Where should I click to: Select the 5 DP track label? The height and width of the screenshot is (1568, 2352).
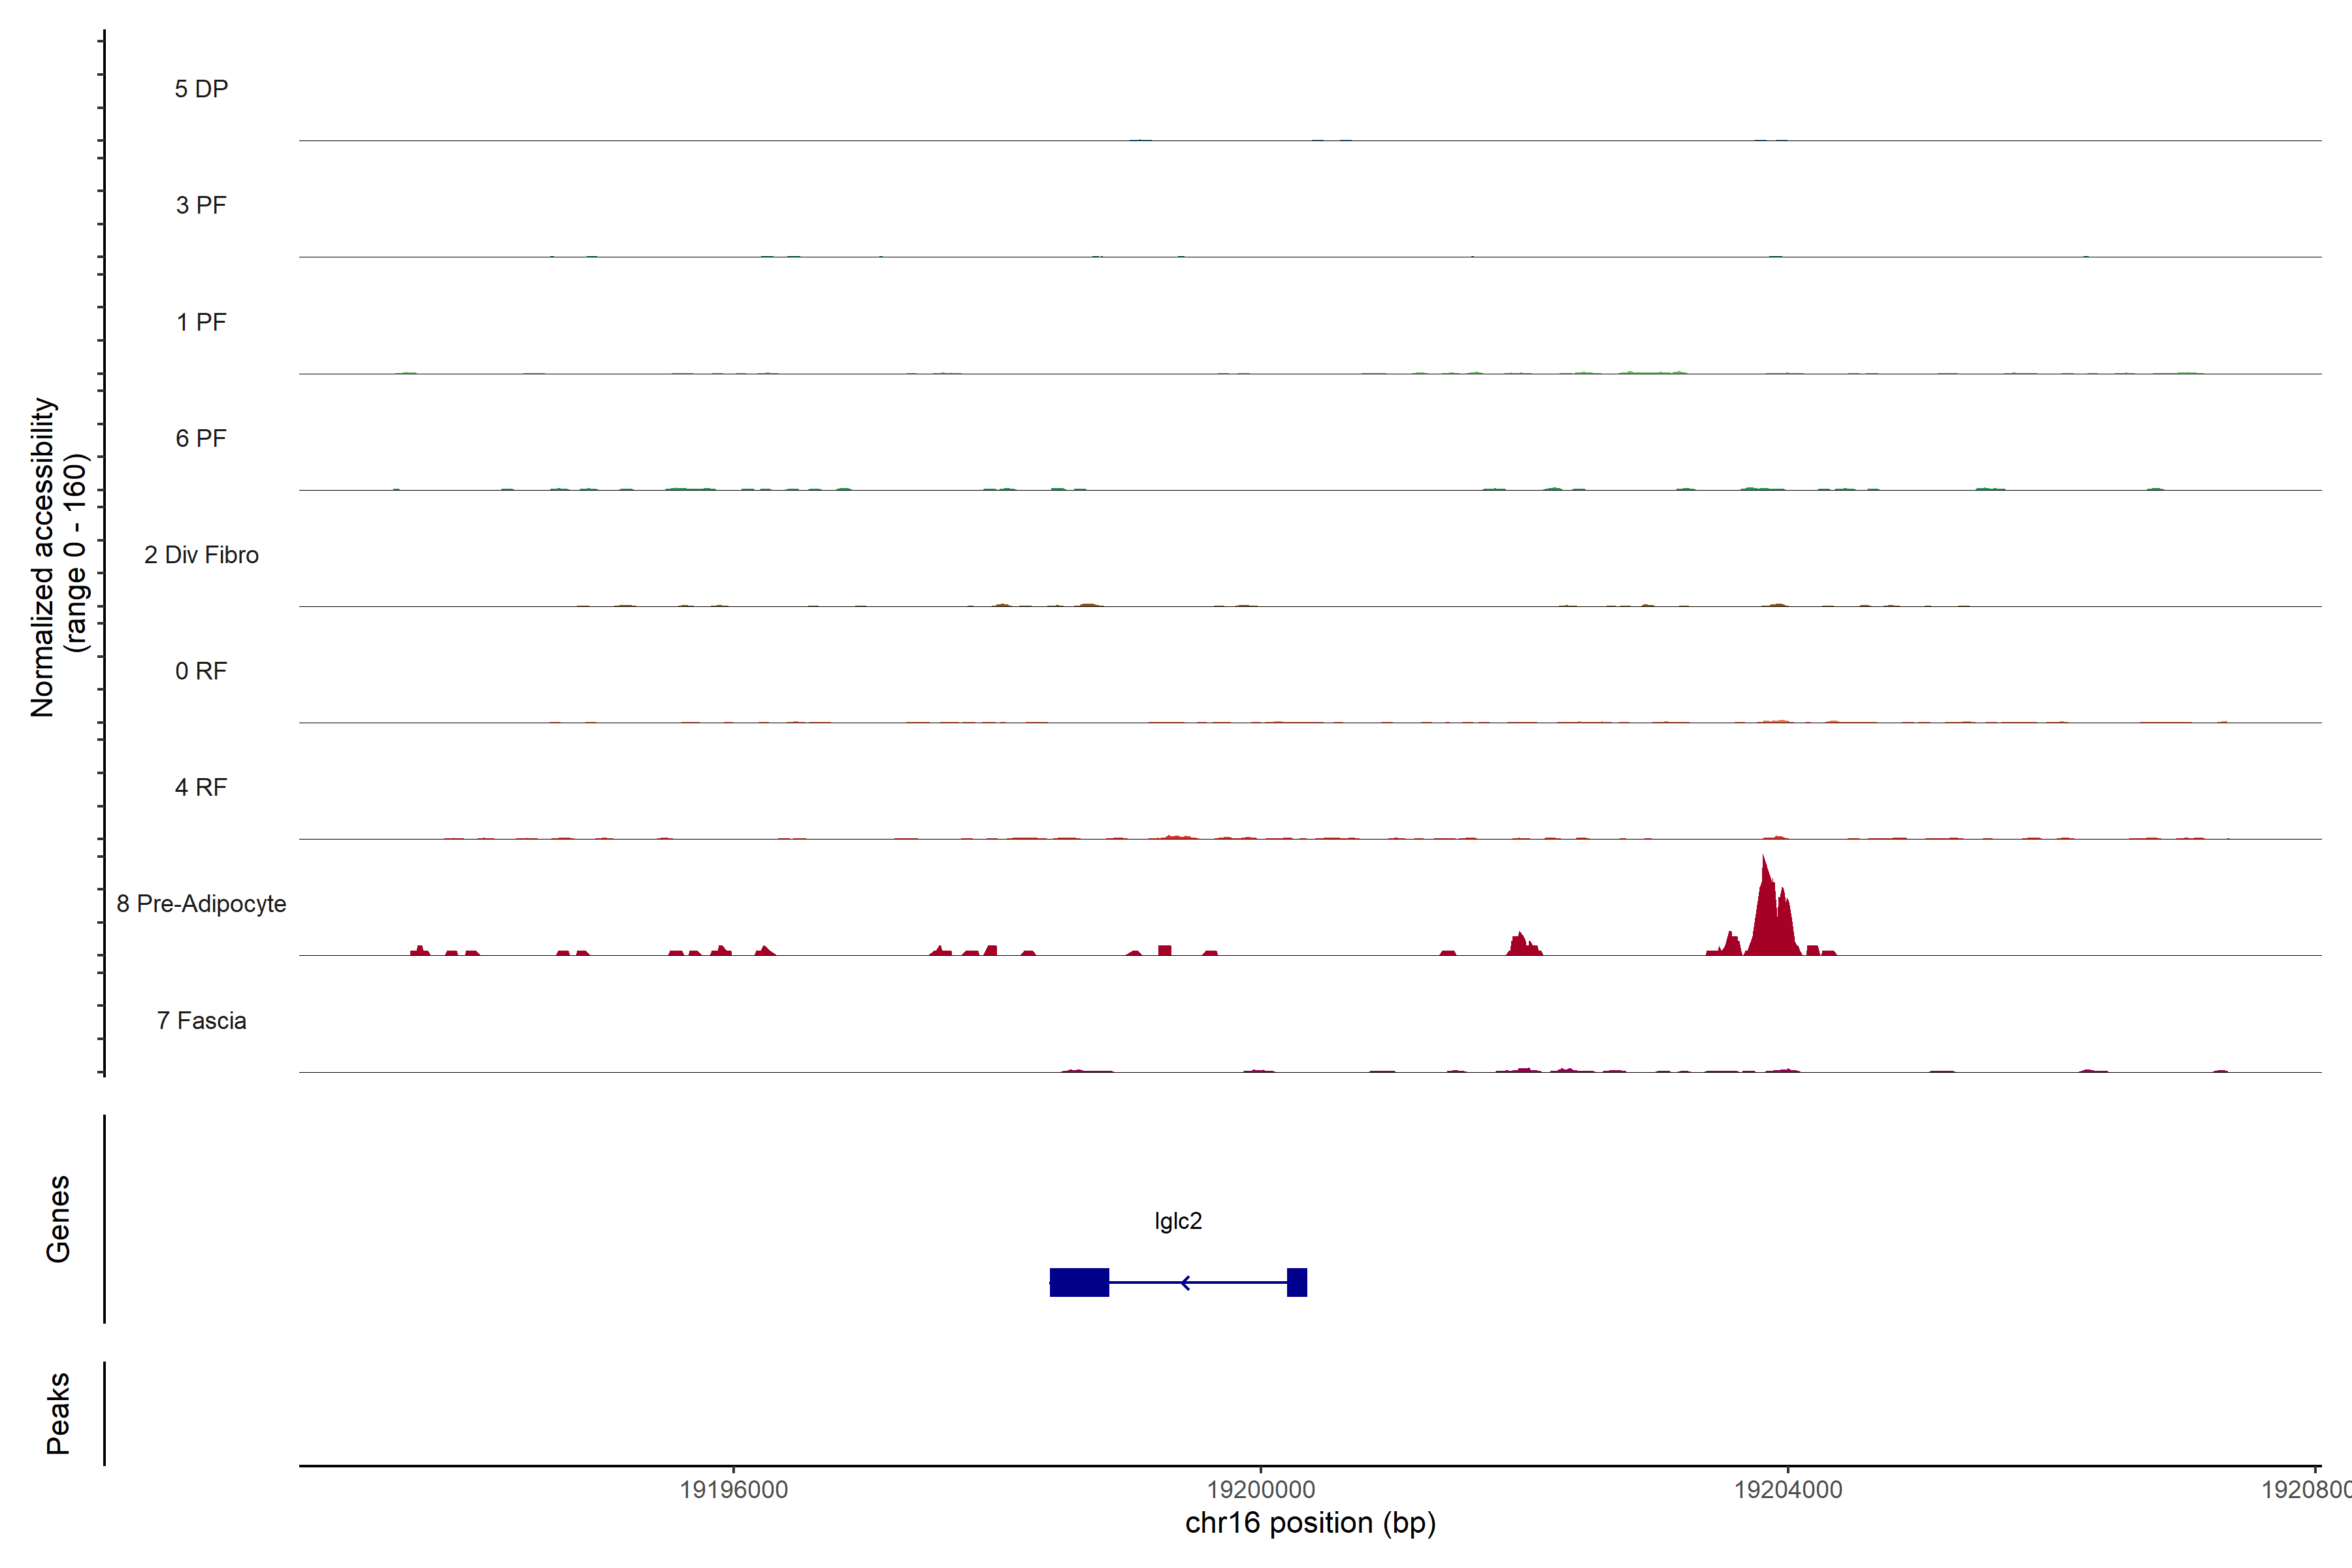(x=201, y=89)
